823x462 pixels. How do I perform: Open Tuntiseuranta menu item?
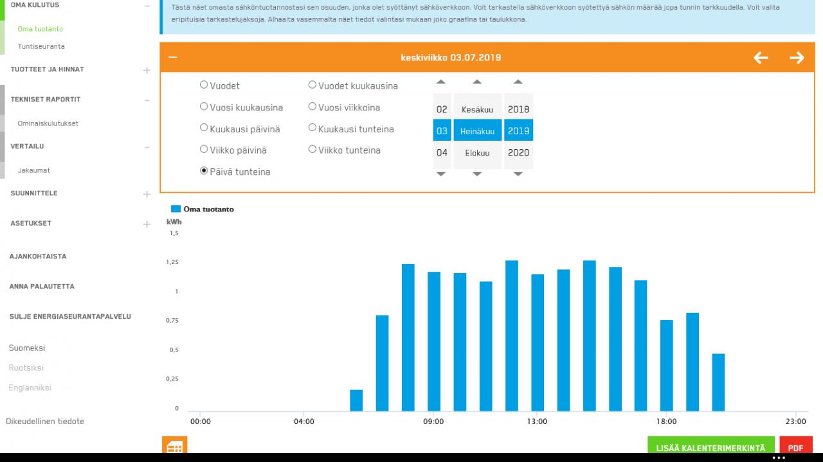point(41,46)
